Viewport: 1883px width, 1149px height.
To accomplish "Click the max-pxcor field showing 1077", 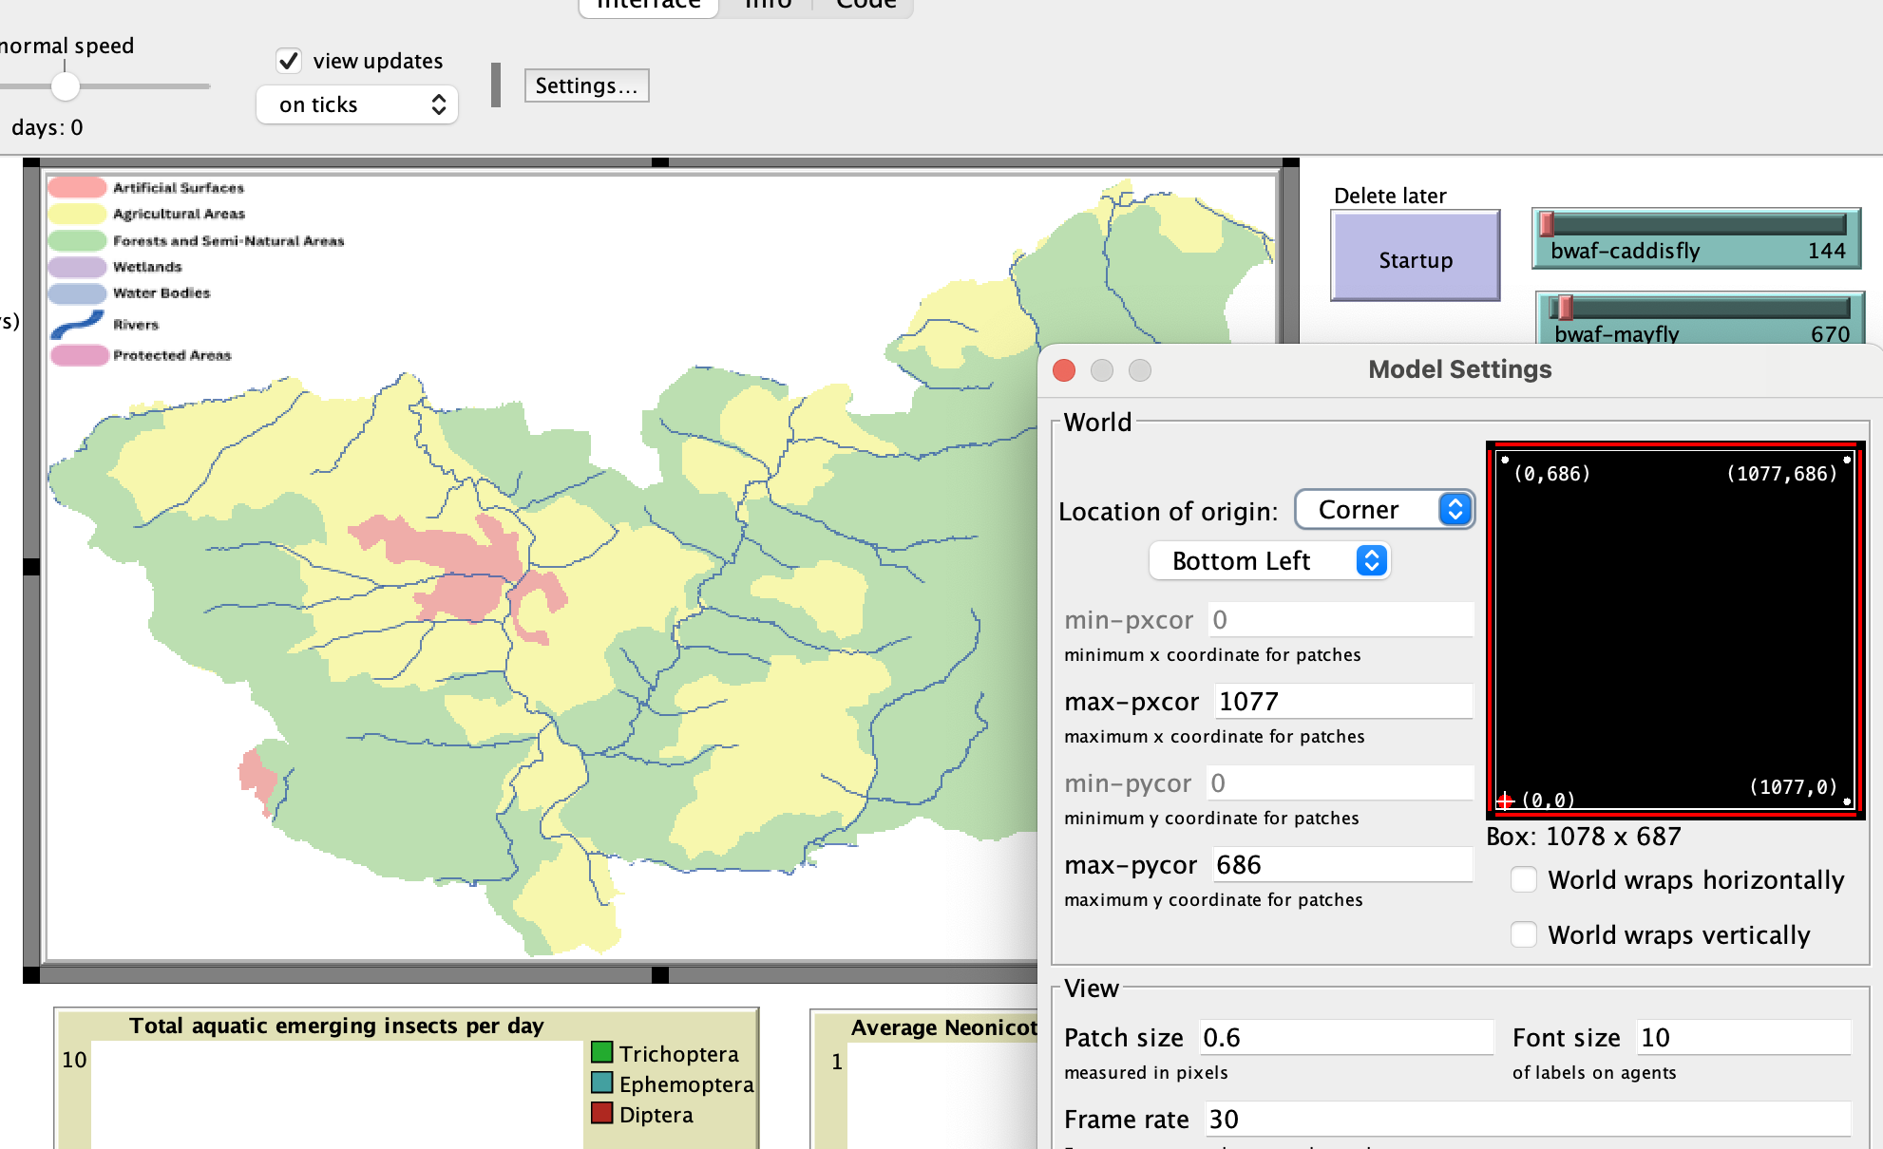I will pos(1343,702).
